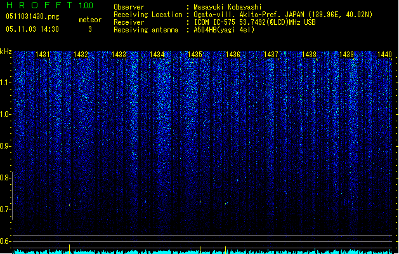The width and height of the screenshot is (399, 254).
Task: Click the 1.0 kHz axis label
Action: (5, 114)
